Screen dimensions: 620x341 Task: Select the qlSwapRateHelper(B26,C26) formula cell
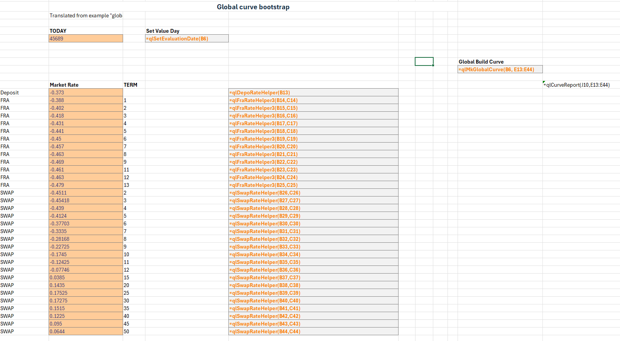tap(313, 193)
